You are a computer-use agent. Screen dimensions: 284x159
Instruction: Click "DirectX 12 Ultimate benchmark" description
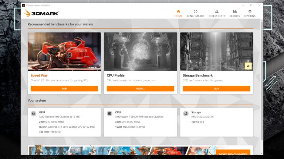59,80
